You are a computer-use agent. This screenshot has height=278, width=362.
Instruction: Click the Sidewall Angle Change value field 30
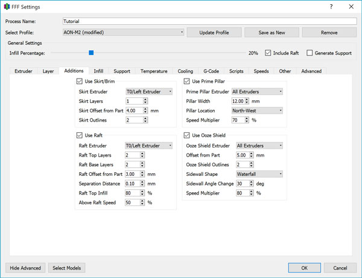pos(243,184)
